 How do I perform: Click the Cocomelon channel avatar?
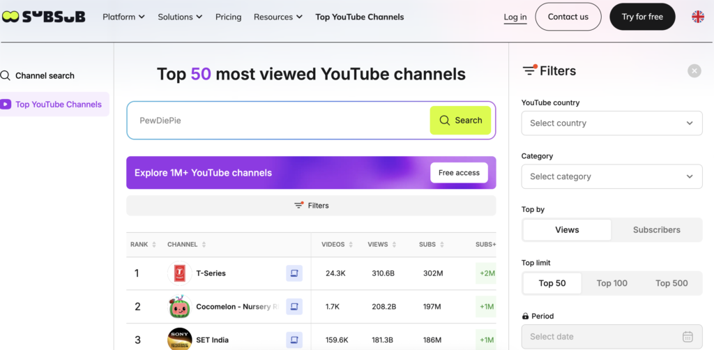(179, 307)
